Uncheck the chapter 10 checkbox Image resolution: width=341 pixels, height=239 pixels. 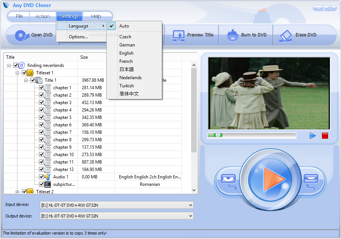(41, 154)
